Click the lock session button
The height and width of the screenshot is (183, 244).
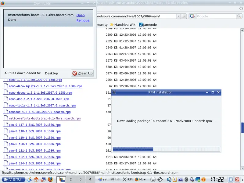[x=231, y=179]
